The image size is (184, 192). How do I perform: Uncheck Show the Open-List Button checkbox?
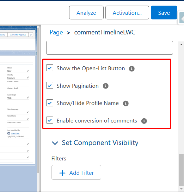[x=50, y=68]
